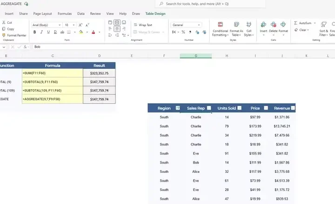Open the Table Design tab

pos(155,13)
